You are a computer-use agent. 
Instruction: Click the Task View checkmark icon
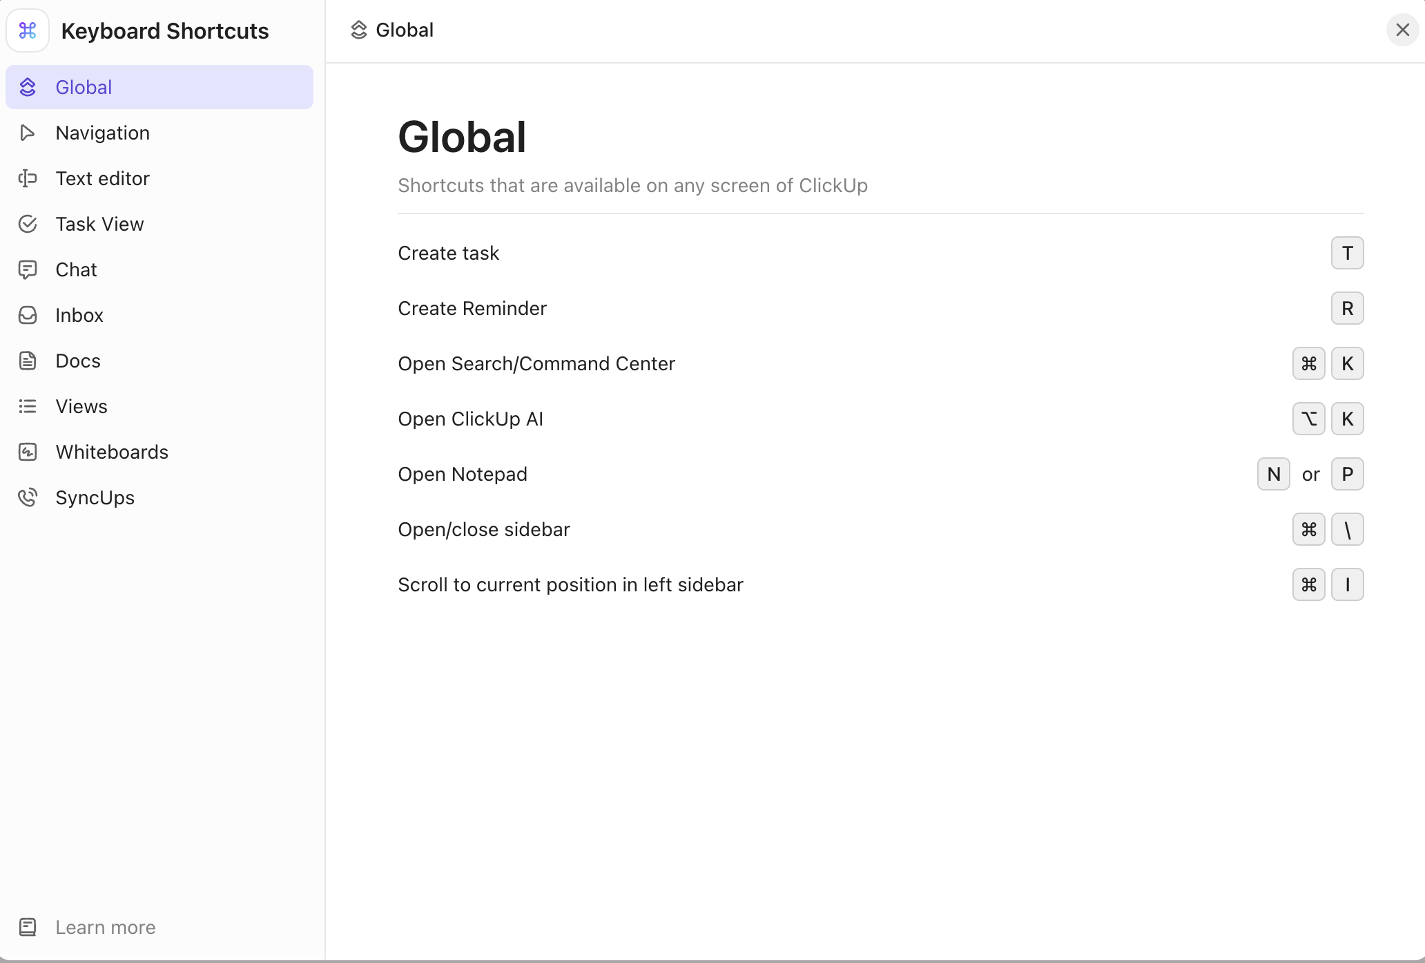click(28, 224)
